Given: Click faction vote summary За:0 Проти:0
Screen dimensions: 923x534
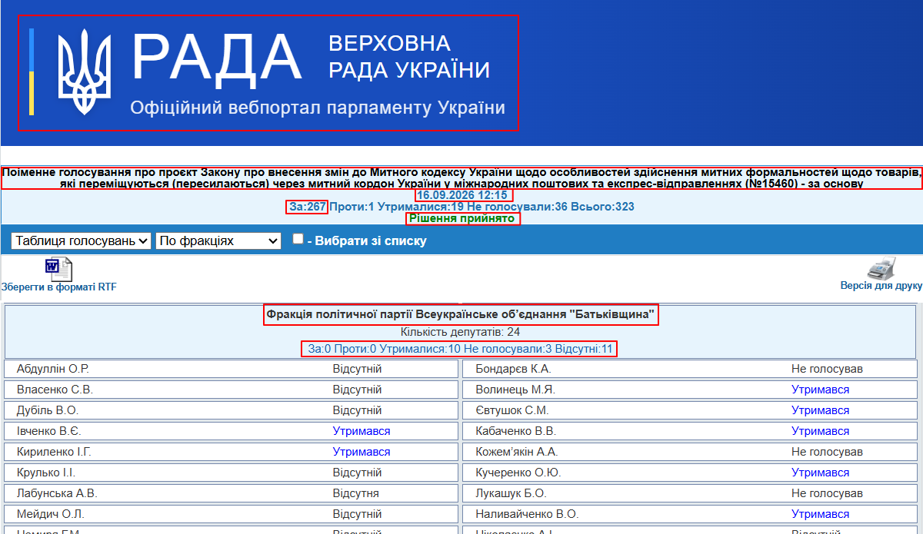Looking at the screenshot, I should [x=461, y=349].
